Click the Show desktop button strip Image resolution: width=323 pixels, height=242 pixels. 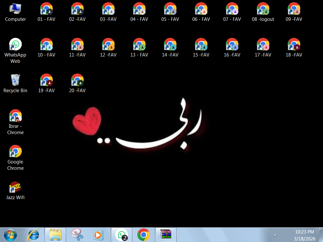coord(321,235)
